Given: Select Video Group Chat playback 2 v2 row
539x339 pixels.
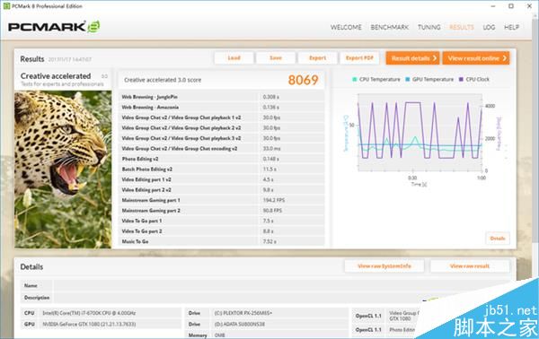Looking at the screenshot, I should pyautogui.click(x=221, y=128).
